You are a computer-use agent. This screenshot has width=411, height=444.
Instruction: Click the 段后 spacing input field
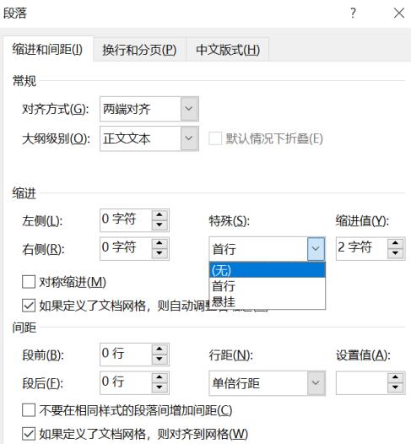click(126, 383)
